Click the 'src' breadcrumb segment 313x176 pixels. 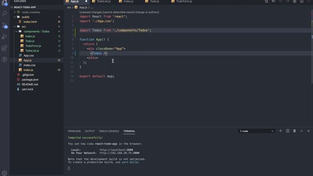point(69,7)
